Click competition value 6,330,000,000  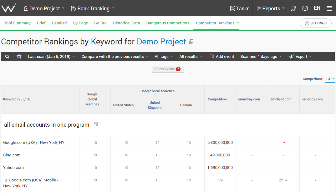pos(220,143)
